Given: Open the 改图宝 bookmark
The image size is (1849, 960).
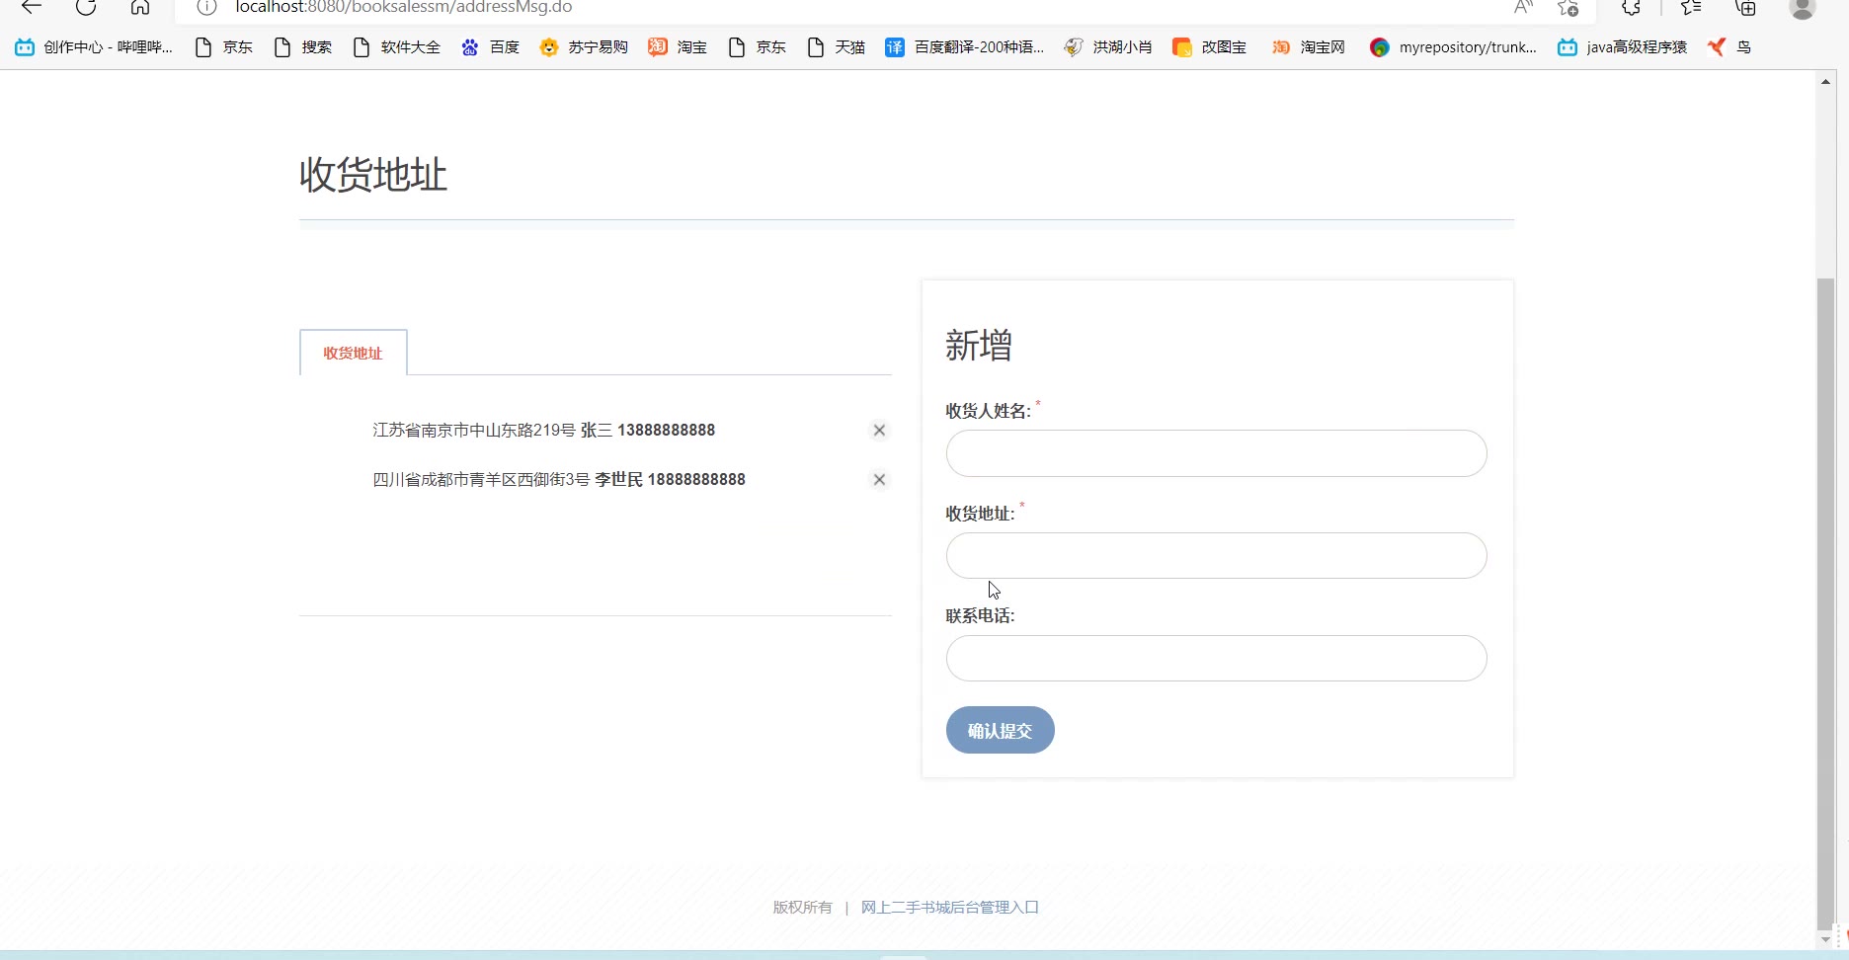Looking at the screenshot, I should 1210,46.
